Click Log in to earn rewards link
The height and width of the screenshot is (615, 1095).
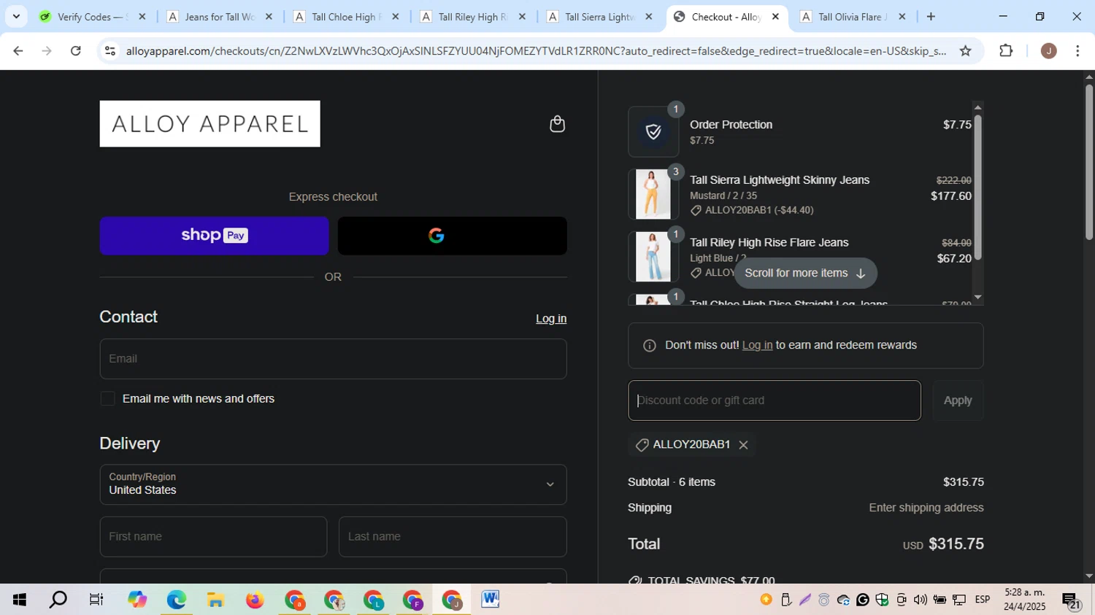point(757,345)
